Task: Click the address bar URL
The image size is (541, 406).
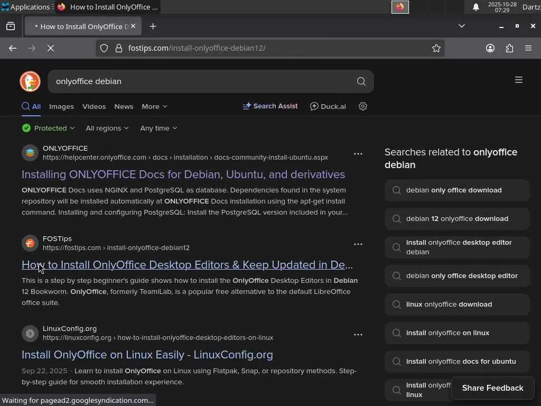Action: coord(197,48)
